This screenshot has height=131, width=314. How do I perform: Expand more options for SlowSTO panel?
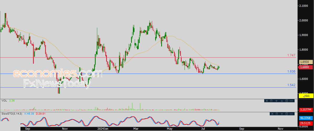pyautogui.click(x=292, y=114)
